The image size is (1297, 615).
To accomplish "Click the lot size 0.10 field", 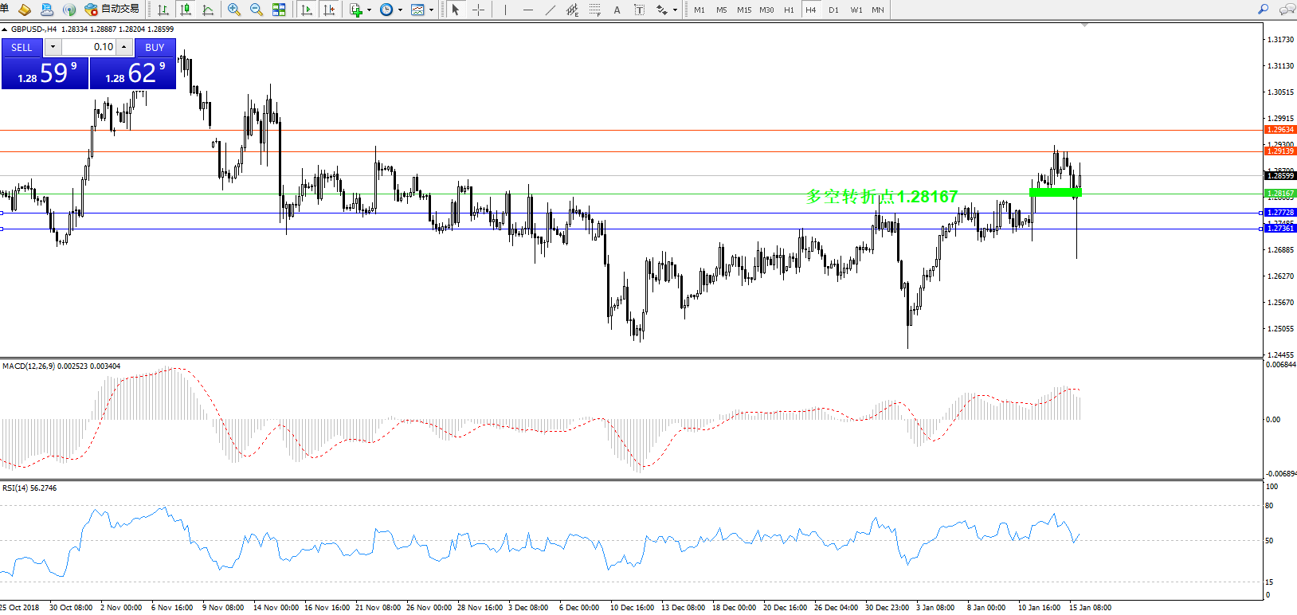I will tap(88, 47).
